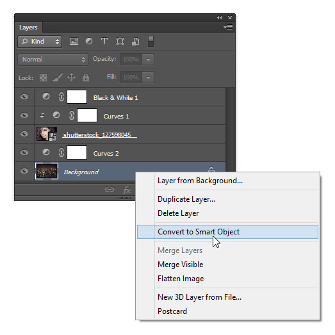
Task: Select the Background layer name
Action: tap(81, 172)
